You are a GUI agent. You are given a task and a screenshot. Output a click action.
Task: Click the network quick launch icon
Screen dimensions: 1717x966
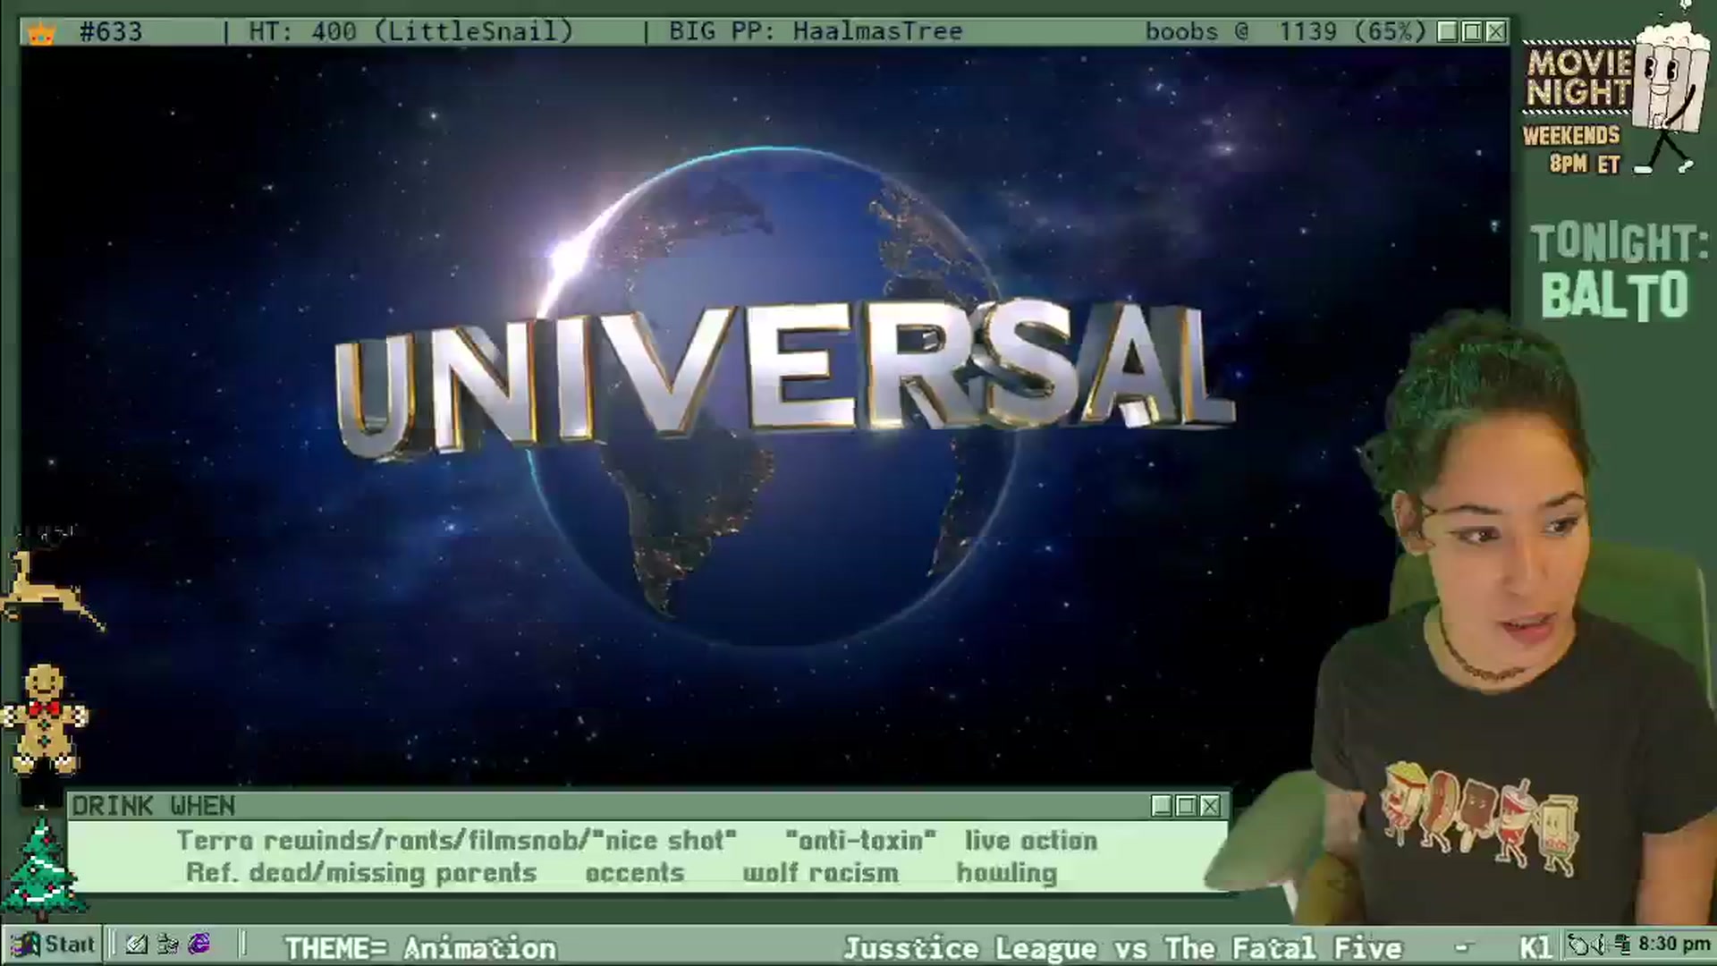(x=167, y=945)
